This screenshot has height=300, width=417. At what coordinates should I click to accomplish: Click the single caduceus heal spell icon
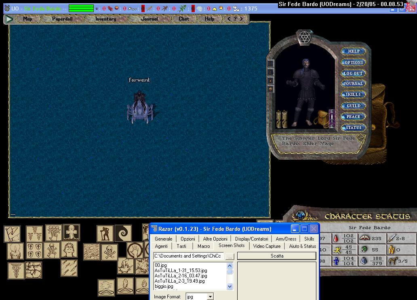(x=16, y=270)
